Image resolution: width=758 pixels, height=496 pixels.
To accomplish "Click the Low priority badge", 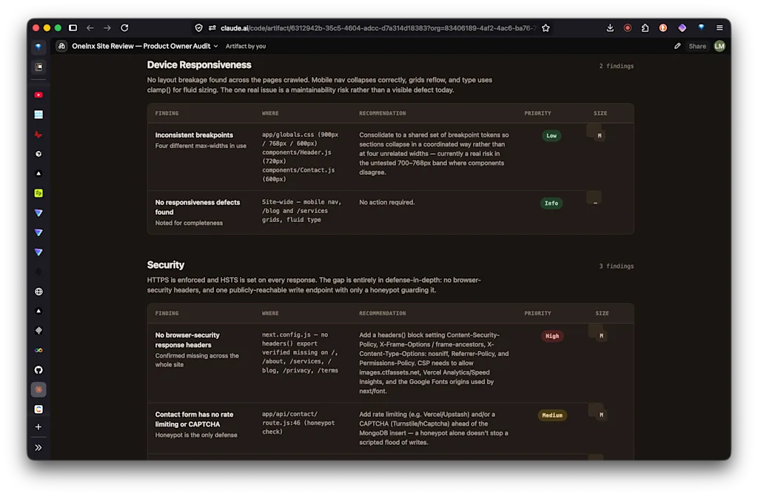I will click(551, 135).
